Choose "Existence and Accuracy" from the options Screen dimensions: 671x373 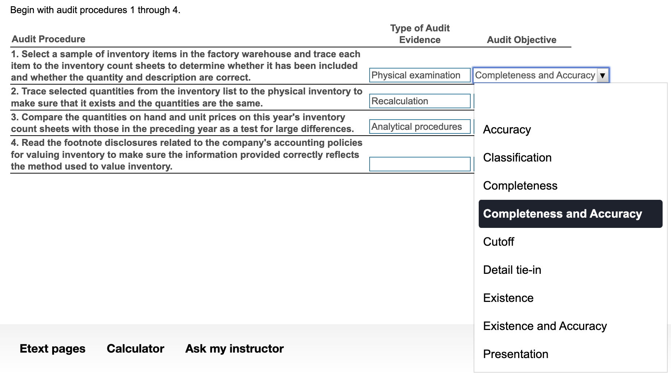545,326
